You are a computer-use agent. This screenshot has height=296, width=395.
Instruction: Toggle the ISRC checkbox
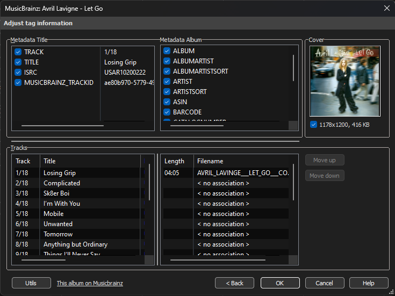click(18, 73)
